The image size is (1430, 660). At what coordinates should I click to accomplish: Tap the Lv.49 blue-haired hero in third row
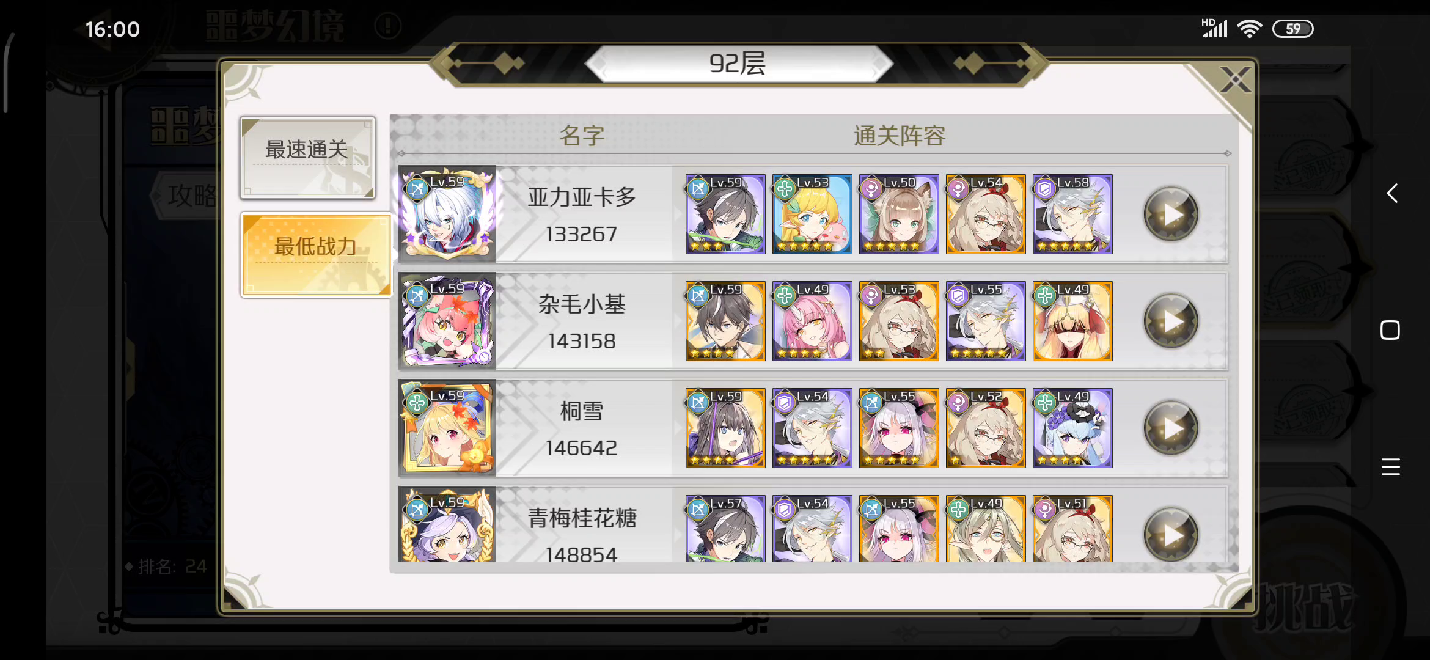point(1072,428)
